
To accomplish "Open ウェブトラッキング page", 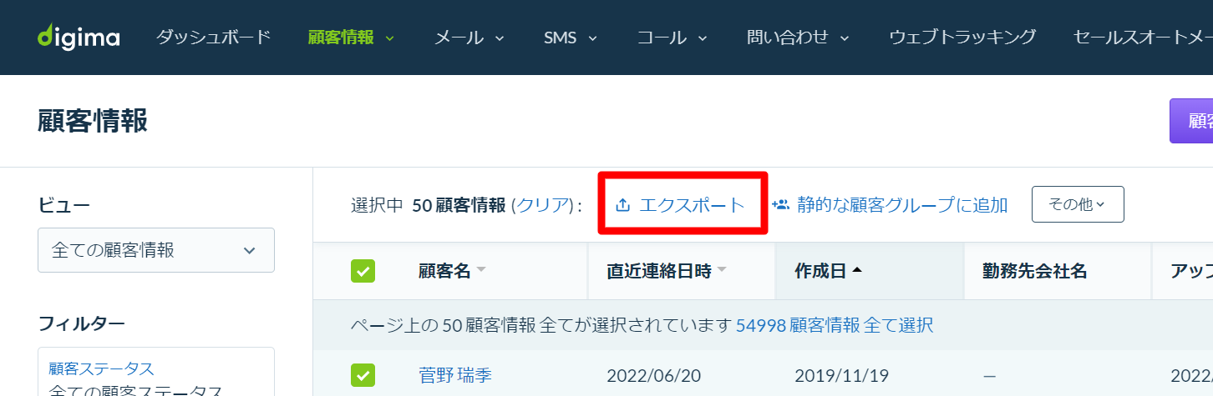I will 962,38.
